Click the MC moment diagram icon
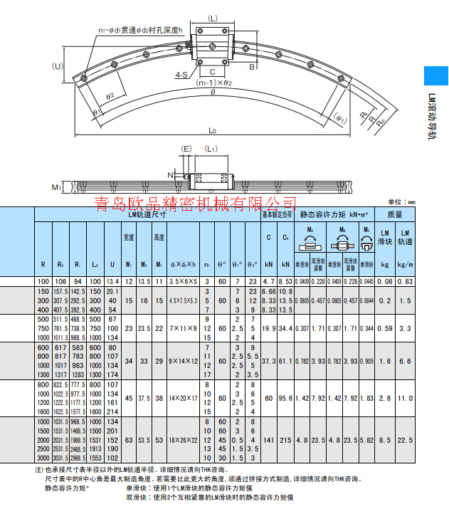 (x=366, y=243)
